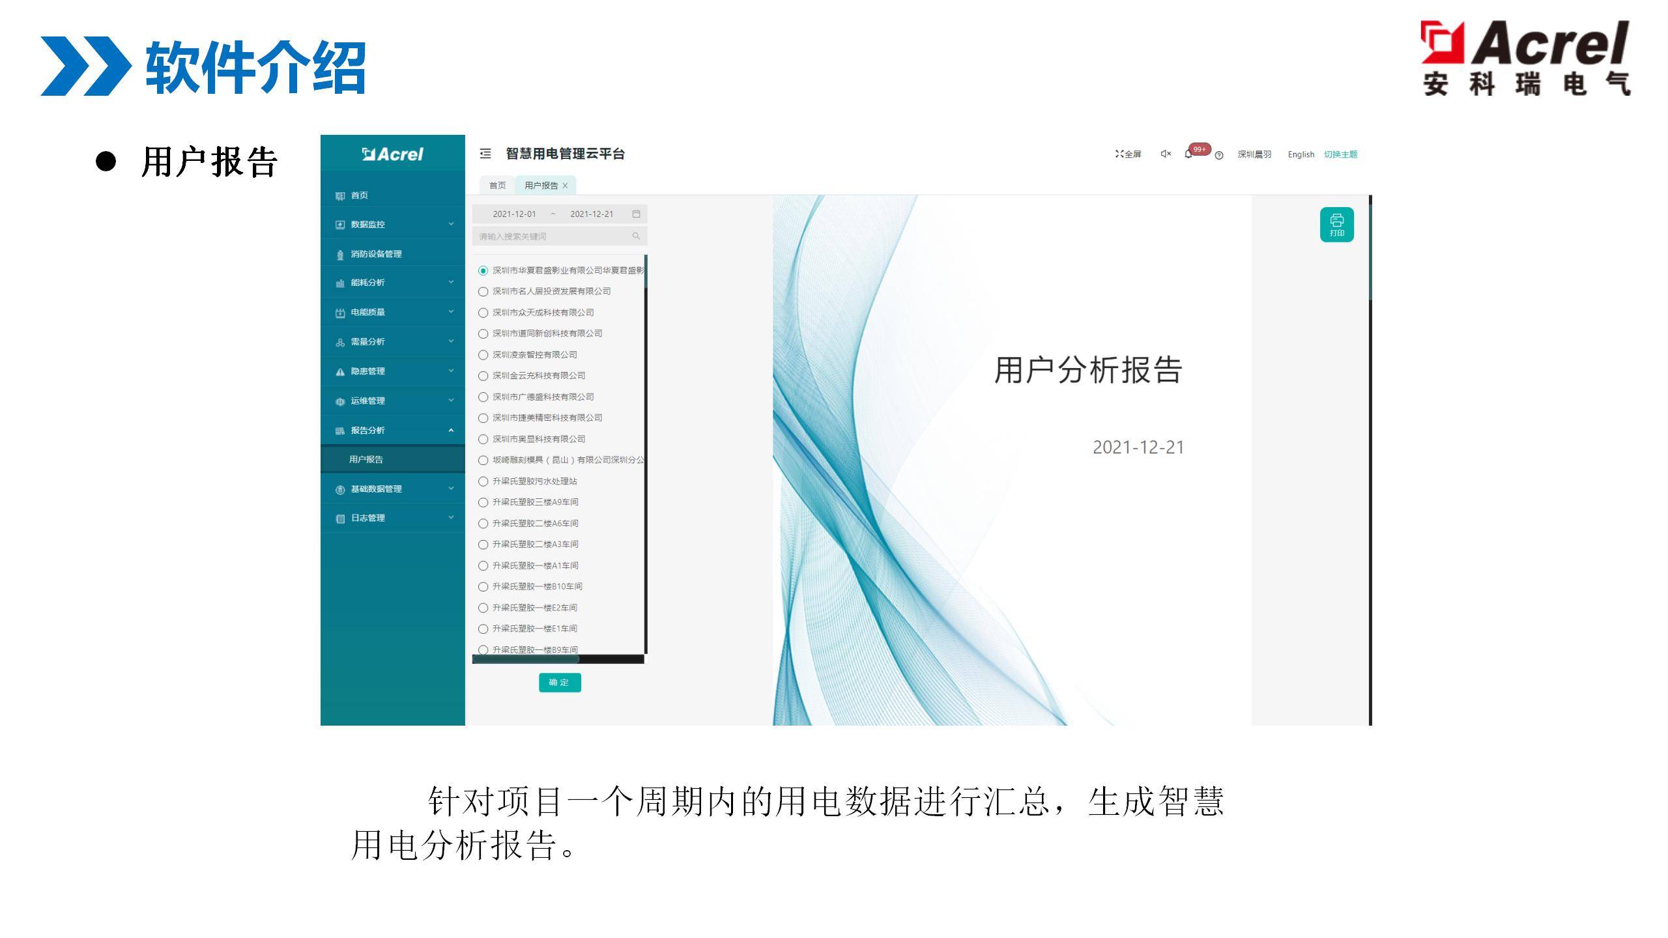Open 消防设备管理 in the sidebar

tap(376, 254)
